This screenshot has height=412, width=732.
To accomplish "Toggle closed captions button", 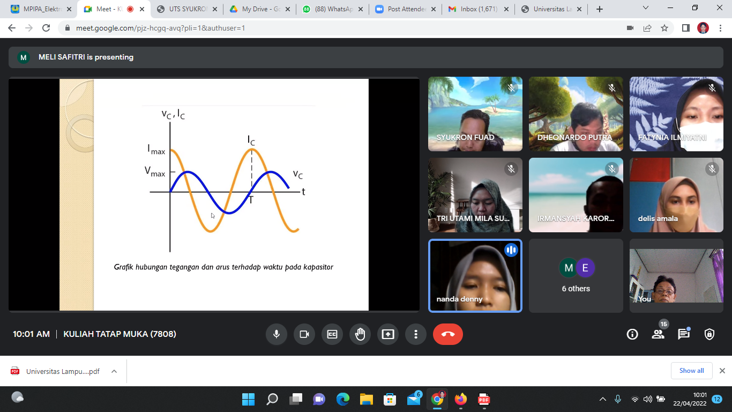I will pos(332,334).
